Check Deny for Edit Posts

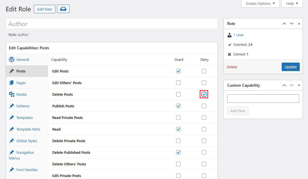[x=204, y=71]
